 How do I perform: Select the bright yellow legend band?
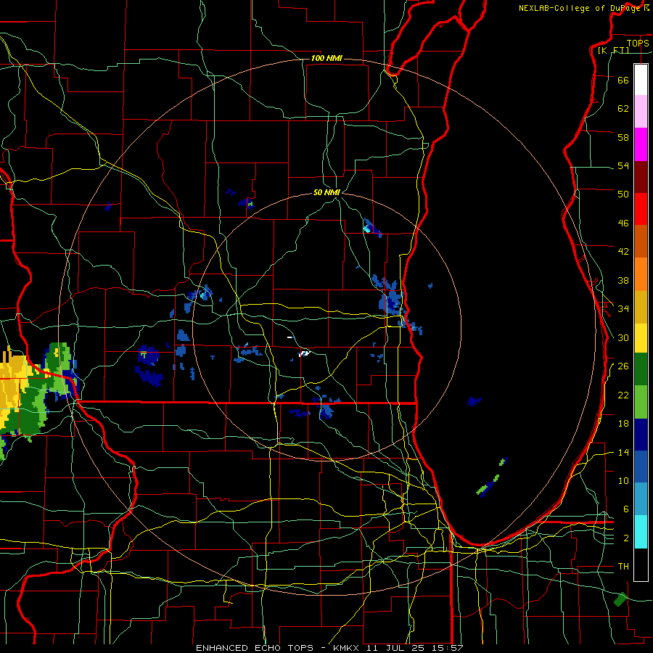click(x=641, y=338)
